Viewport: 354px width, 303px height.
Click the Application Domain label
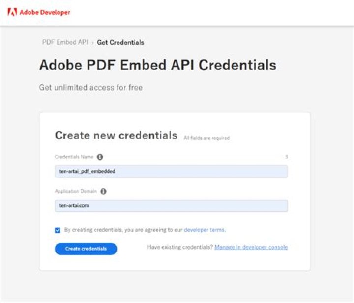point(76,191)
